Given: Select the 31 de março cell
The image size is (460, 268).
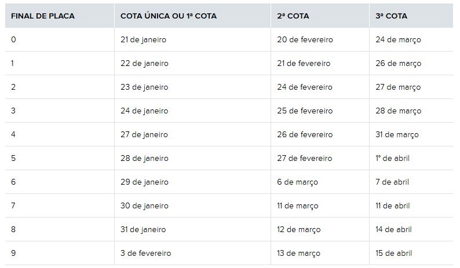Looking at the screenshot, I should coord(397,135).
